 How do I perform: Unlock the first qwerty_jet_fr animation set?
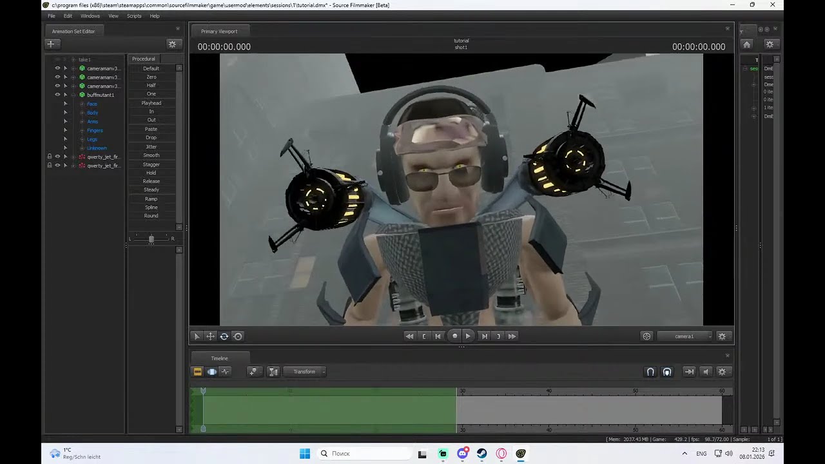[50, 157]
